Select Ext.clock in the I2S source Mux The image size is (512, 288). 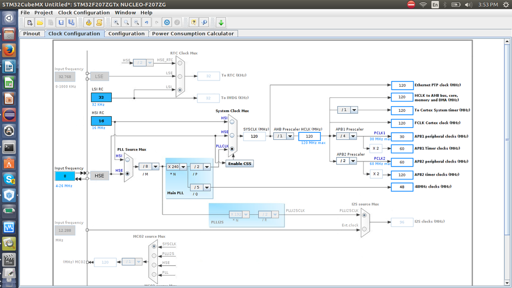pyautogui.click(x=364, y=229)
